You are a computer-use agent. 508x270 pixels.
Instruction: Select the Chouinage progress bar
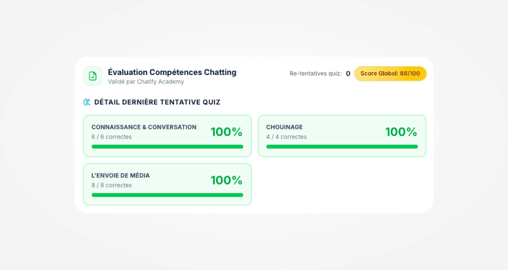342,147
